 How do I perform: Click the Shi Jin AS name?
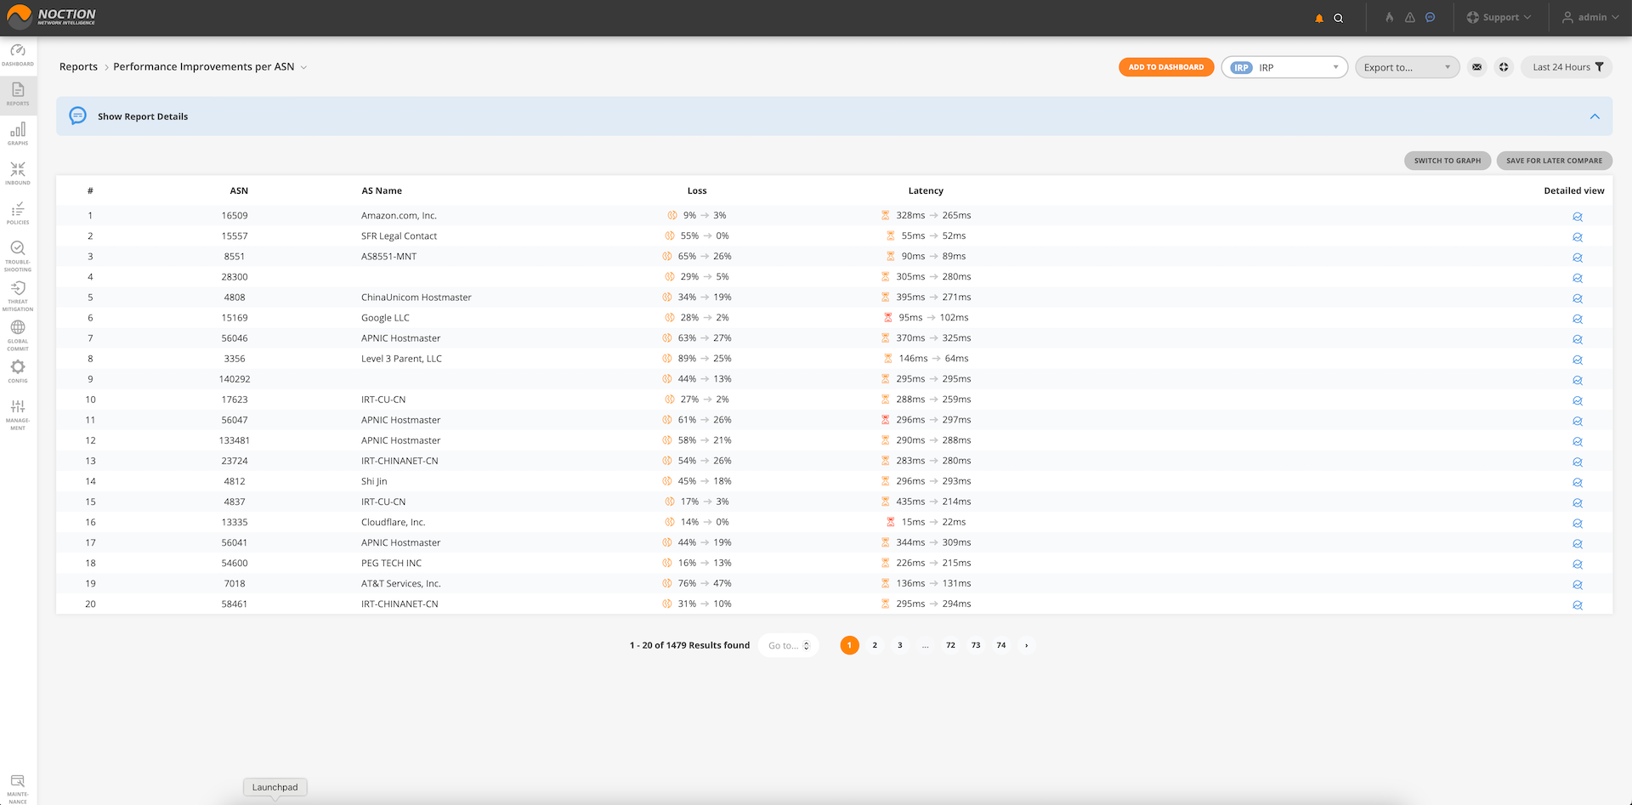pos(374,481)
